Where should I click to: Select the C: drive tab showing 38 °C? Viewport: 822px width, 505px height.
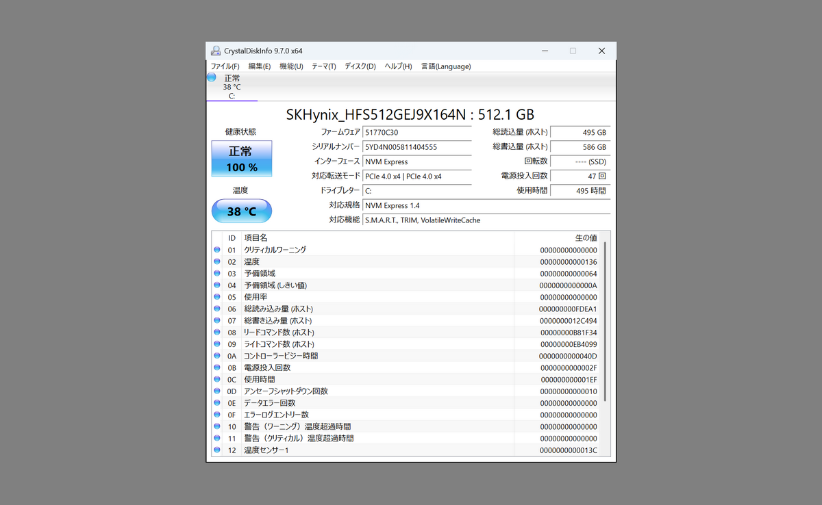[x=232, y=87]
